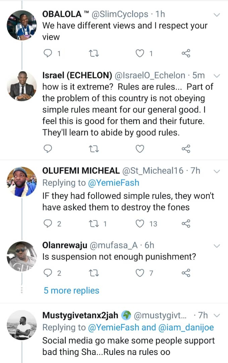The image size is (228, 363).
Task: Retweet OBALOLA's tweet about different views
Action: 95,53
